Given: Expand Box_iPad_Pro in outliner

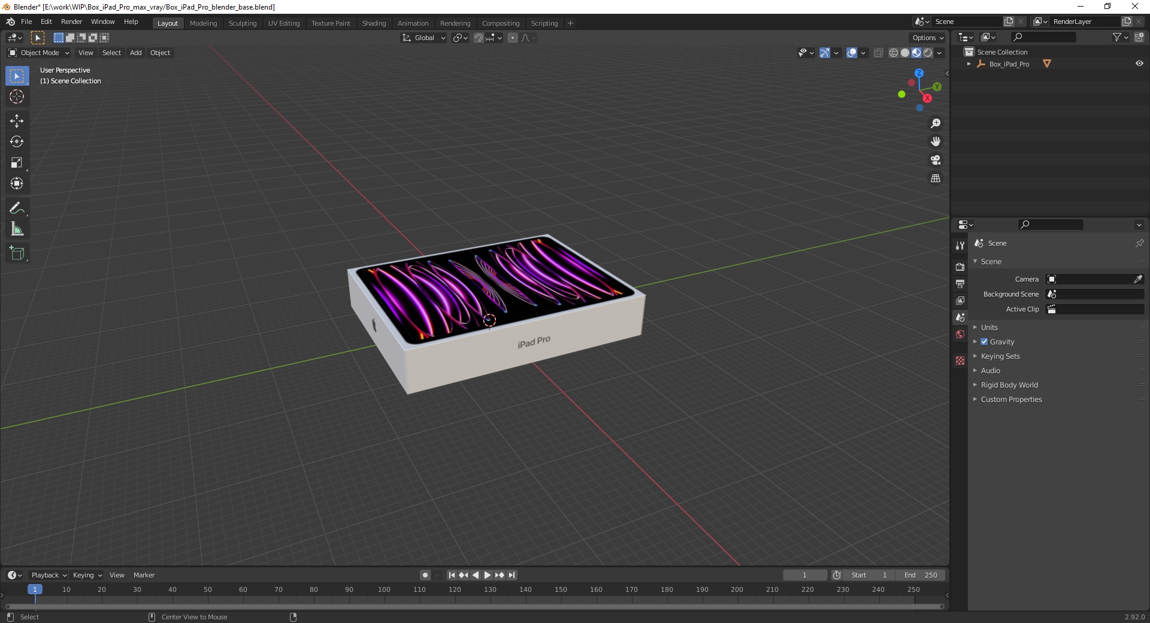Looking at the screenshot, I should click(969, 63).
